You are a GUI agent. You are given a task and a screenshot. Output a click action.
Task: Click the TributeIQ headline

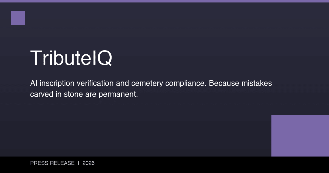tap(71, 58)
